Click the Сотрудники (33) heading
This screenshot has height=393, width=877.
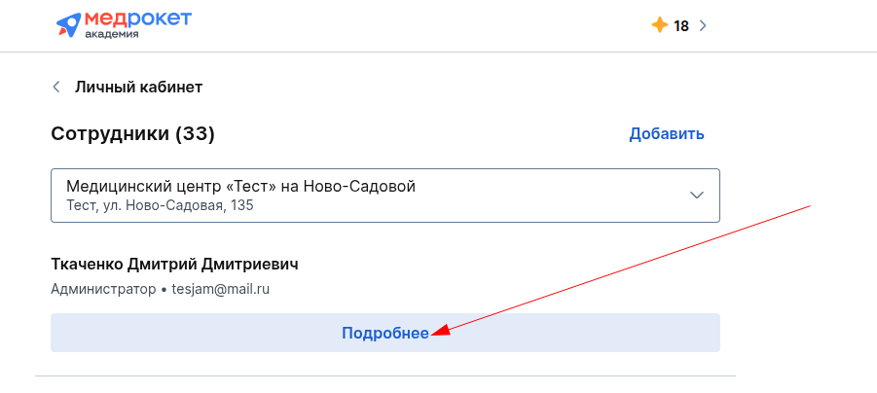click(132, 134)
